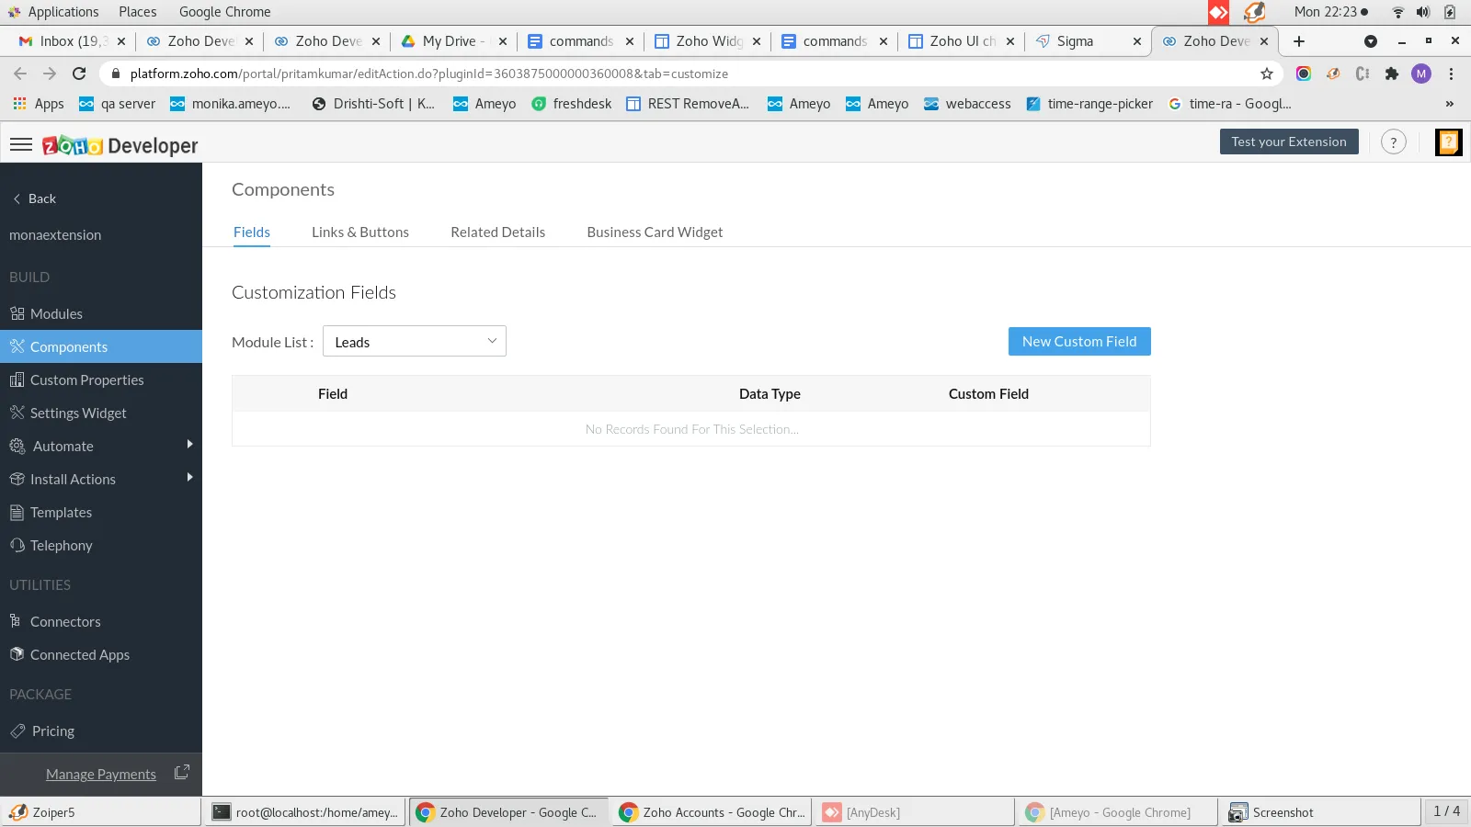Show more bookmarks with double chevron
Image resolution: width=1471 pixels, height=827 pixels.
(x=1450, y=104)
